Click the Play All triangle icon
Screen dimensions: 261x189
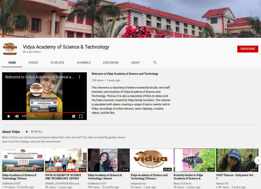[27, 132]
